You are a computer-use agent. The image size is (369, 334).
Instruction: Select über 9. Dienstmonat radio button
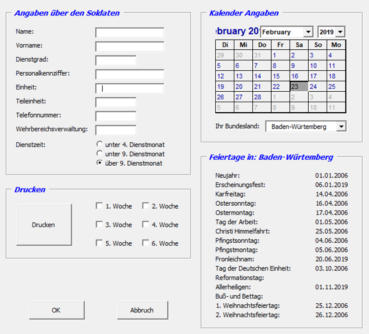click(100, 163)
